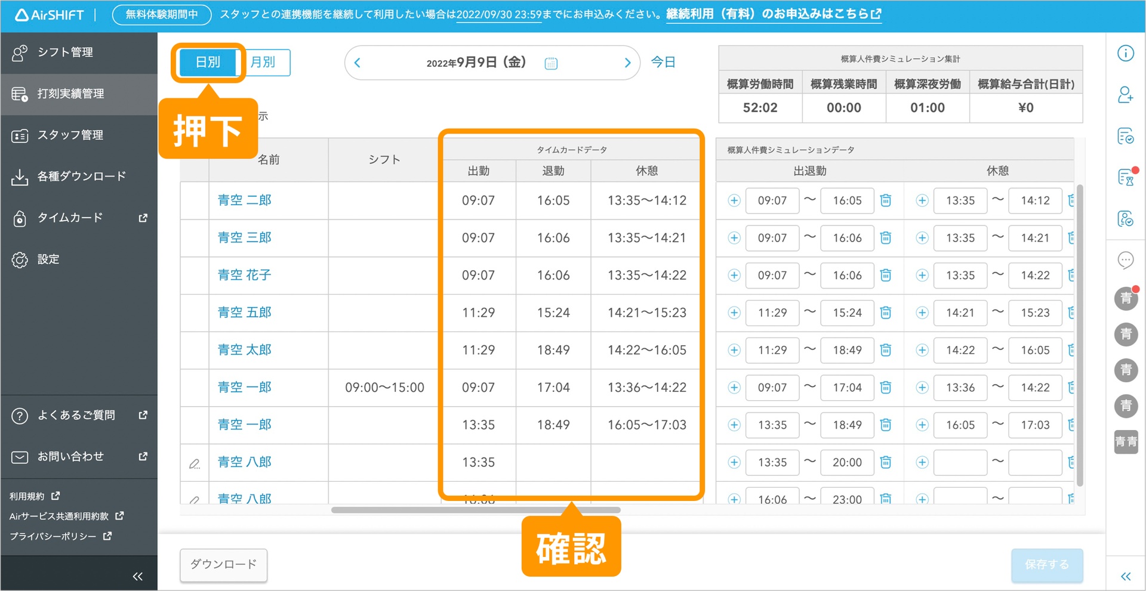Delete 青空 二郎's 09:07 attendance entry with trash icon

tap(886, 200)
